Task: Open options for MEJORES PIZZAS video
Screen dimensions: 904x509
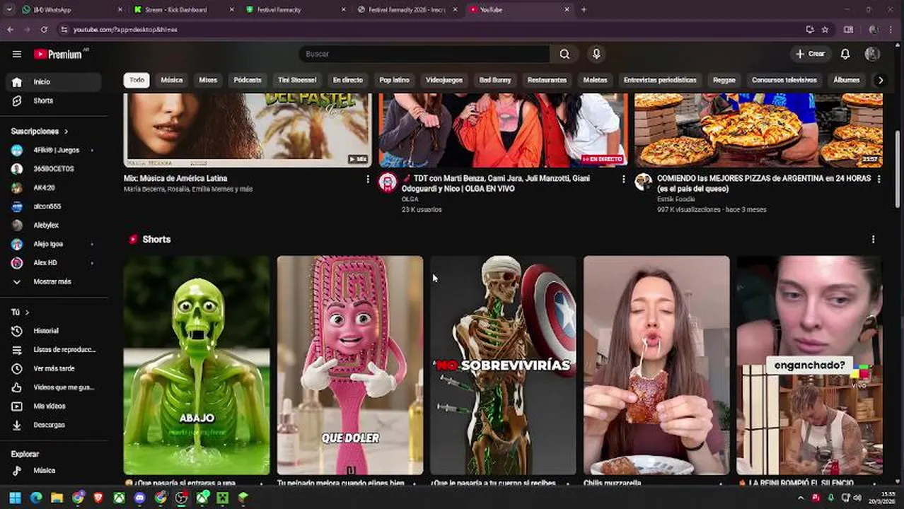Action: click(x=879, y=180)
